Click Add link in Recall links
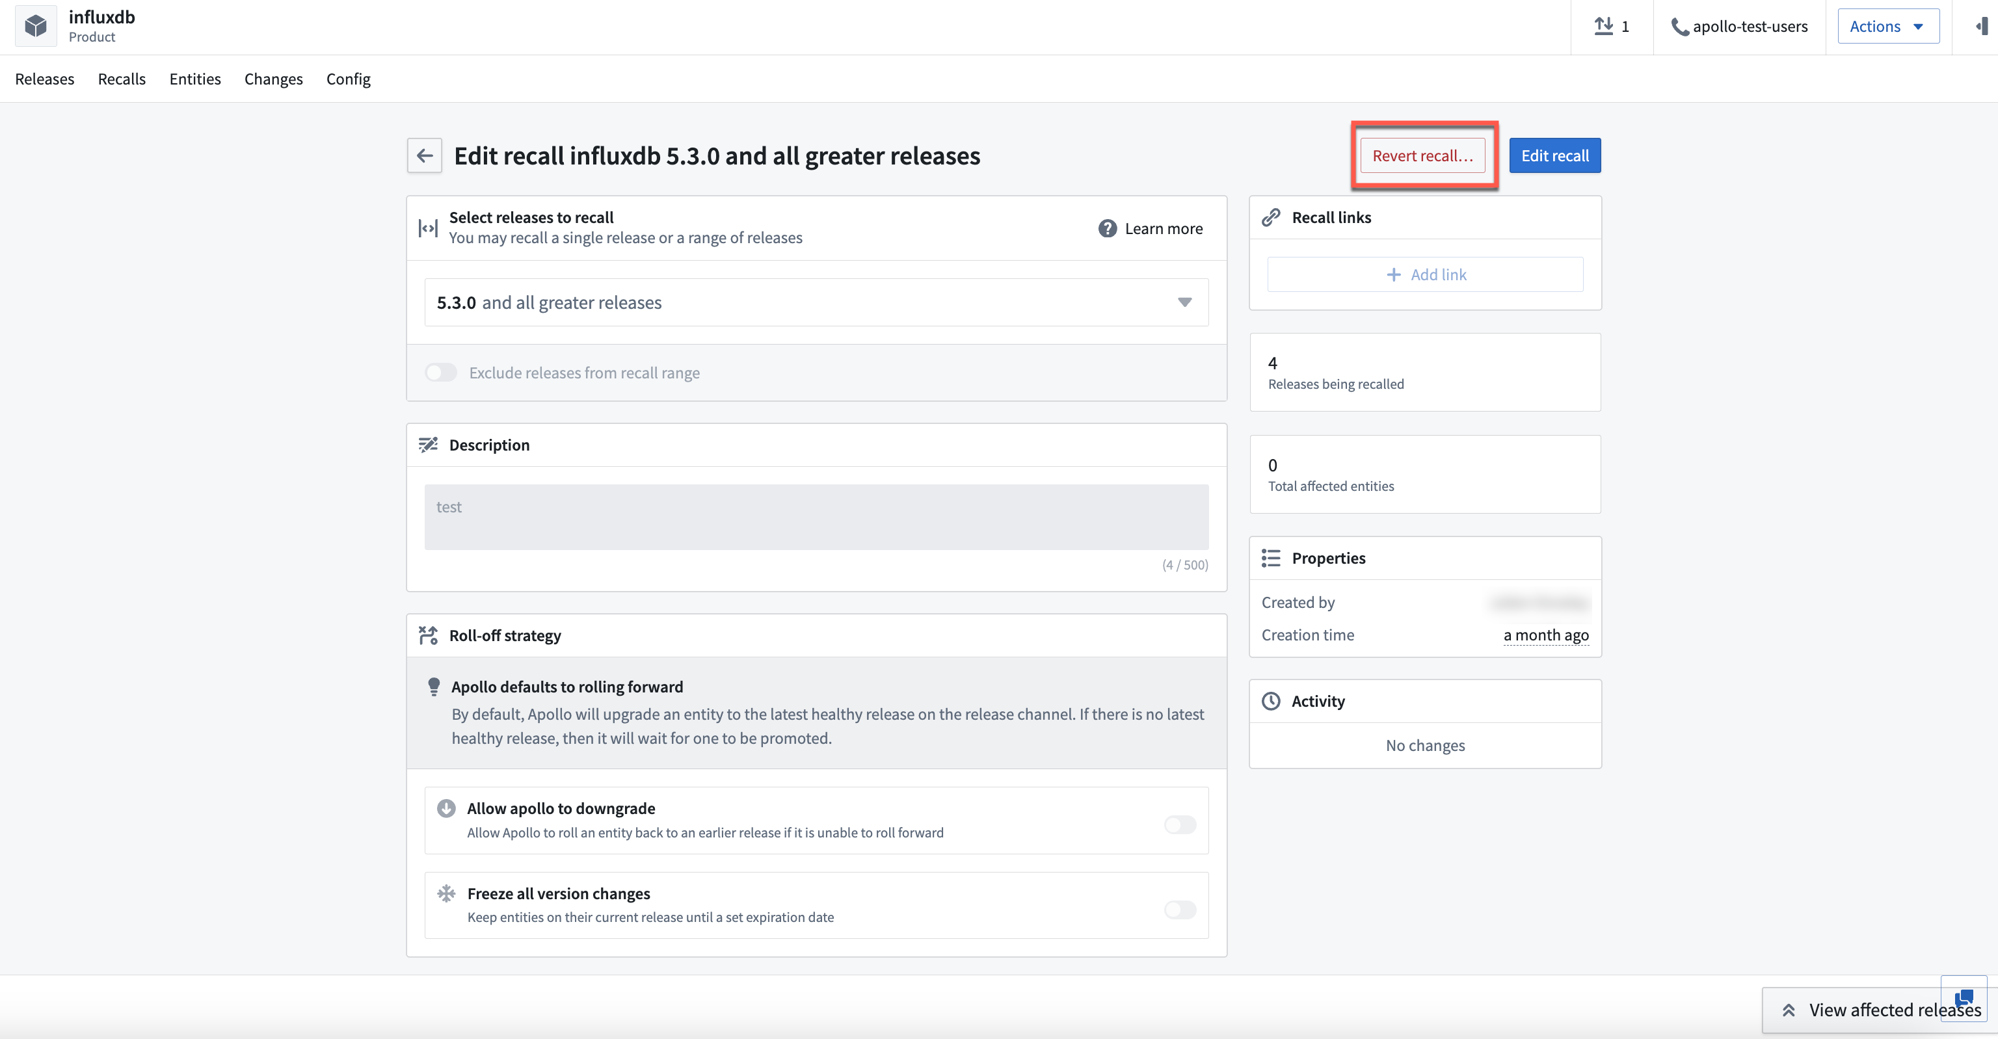 [x=1424, y=274]
